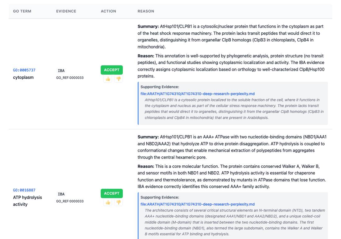The height and width of the screenshot is (239, 341).
Task: Click the GO TERM column header
Action: pos(22,11)
